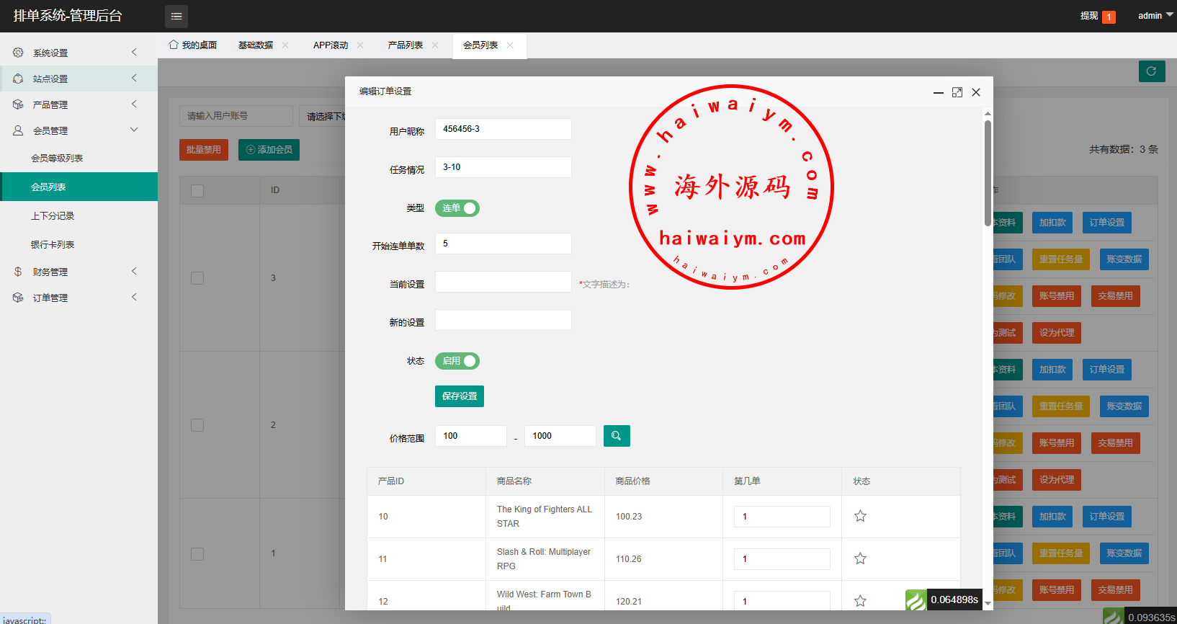Minimize the order settings dialog
Image resolution: width=1177 pixels, height=624 pixels.
pos(938,92)
